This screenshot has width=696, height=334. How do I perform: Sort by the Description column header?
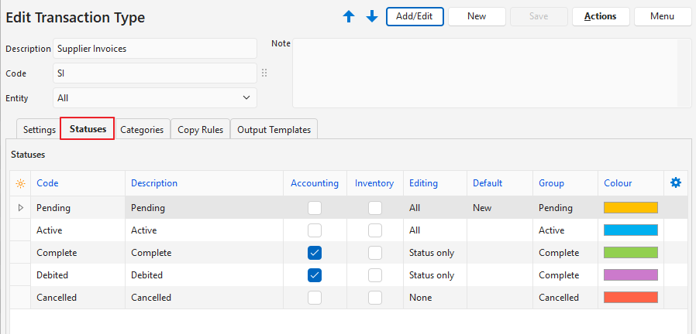click(x=154, y=183)
